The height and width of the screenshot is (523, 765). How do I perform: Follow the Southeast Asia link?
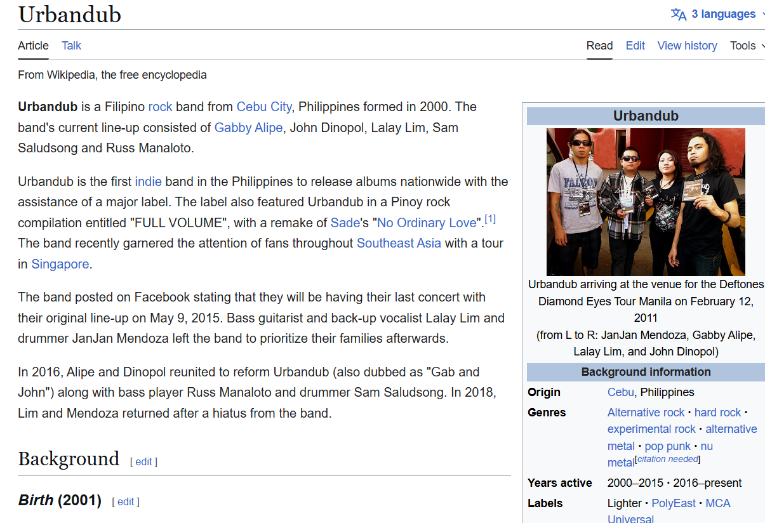pos(399,243)
